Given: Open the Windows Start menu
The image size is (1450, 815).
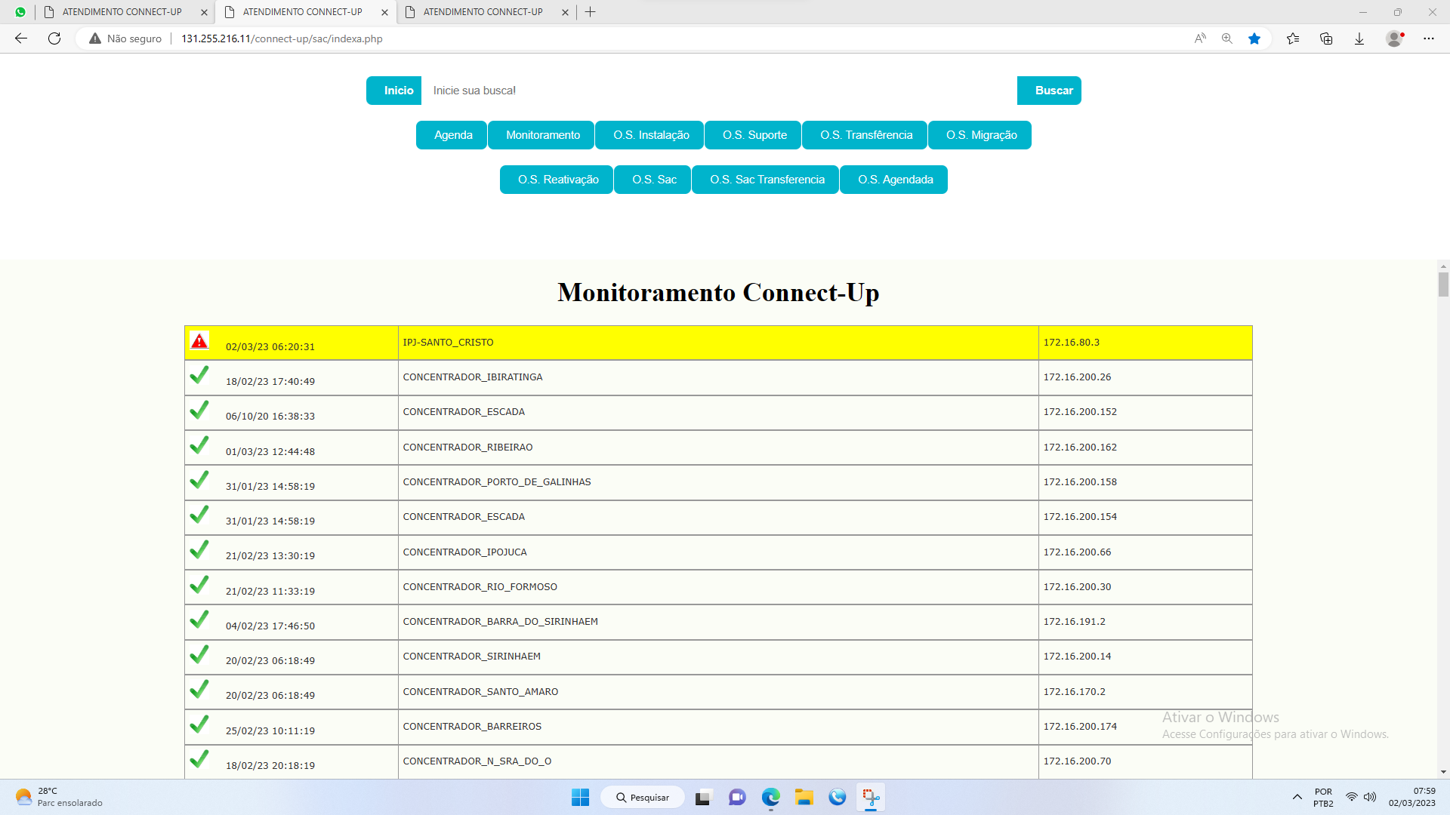Looking at the screenshot, I should [x=580, y=797].
